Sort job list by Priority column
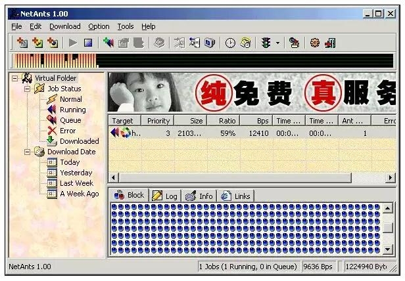The image size is (405, 281). click(158, 121)
